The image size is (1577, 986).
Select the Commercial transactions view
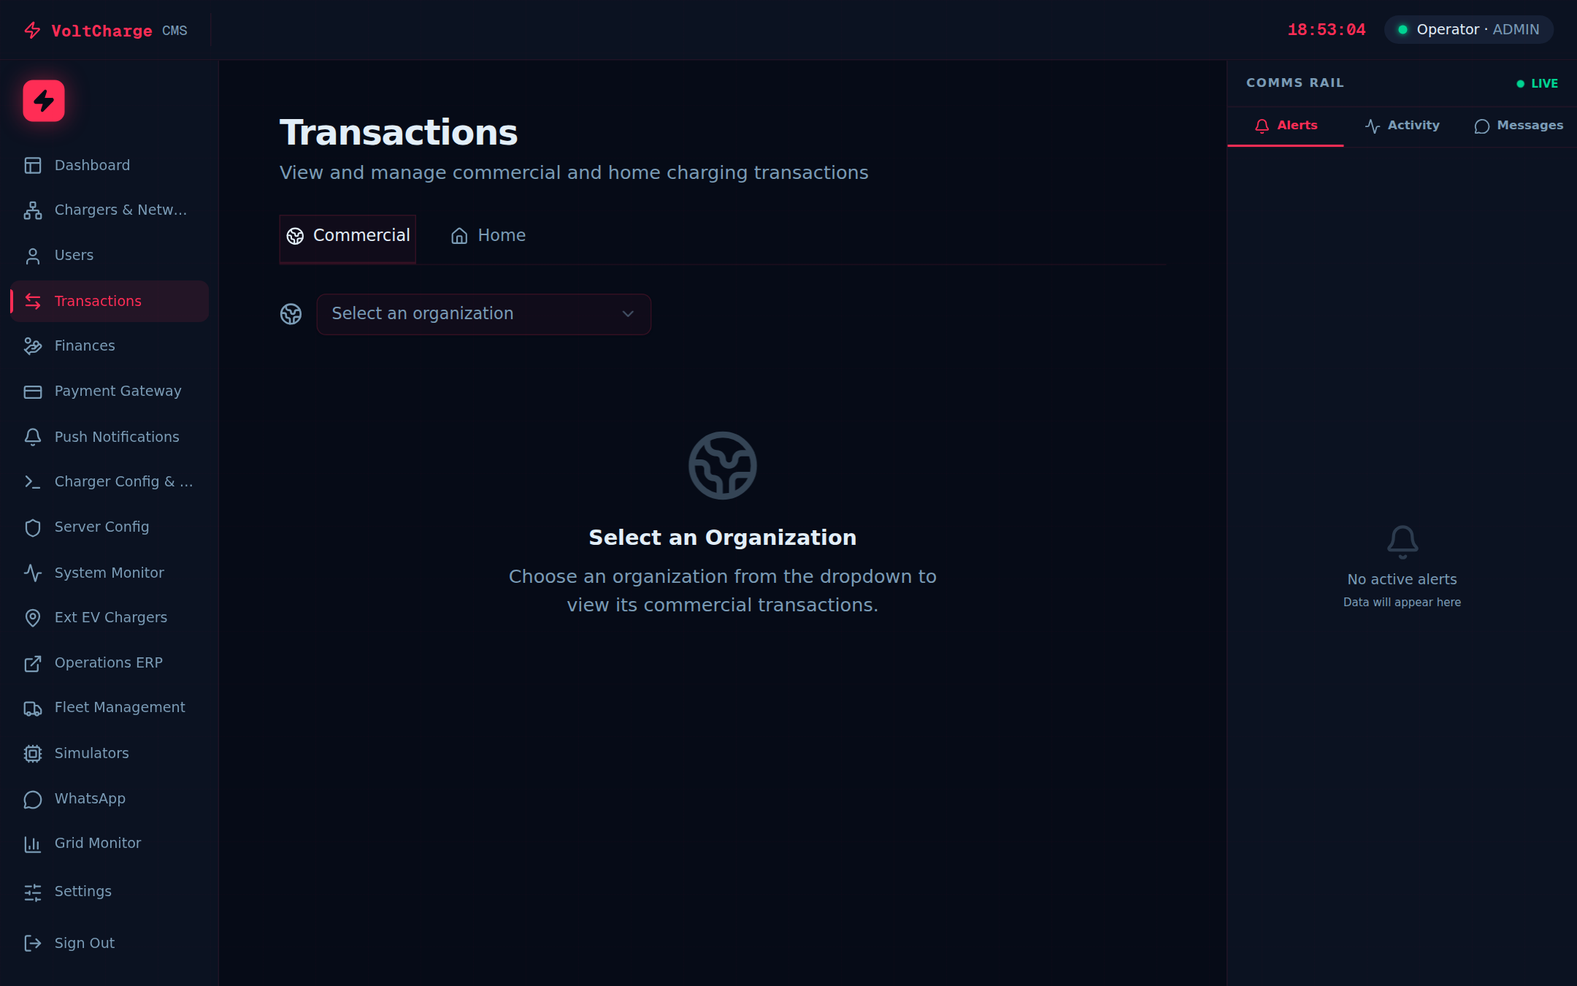(348, 235)
